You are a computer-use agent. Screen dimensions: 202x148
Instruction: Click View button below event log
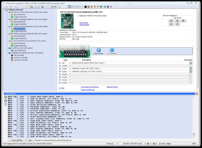pos(30,140)
